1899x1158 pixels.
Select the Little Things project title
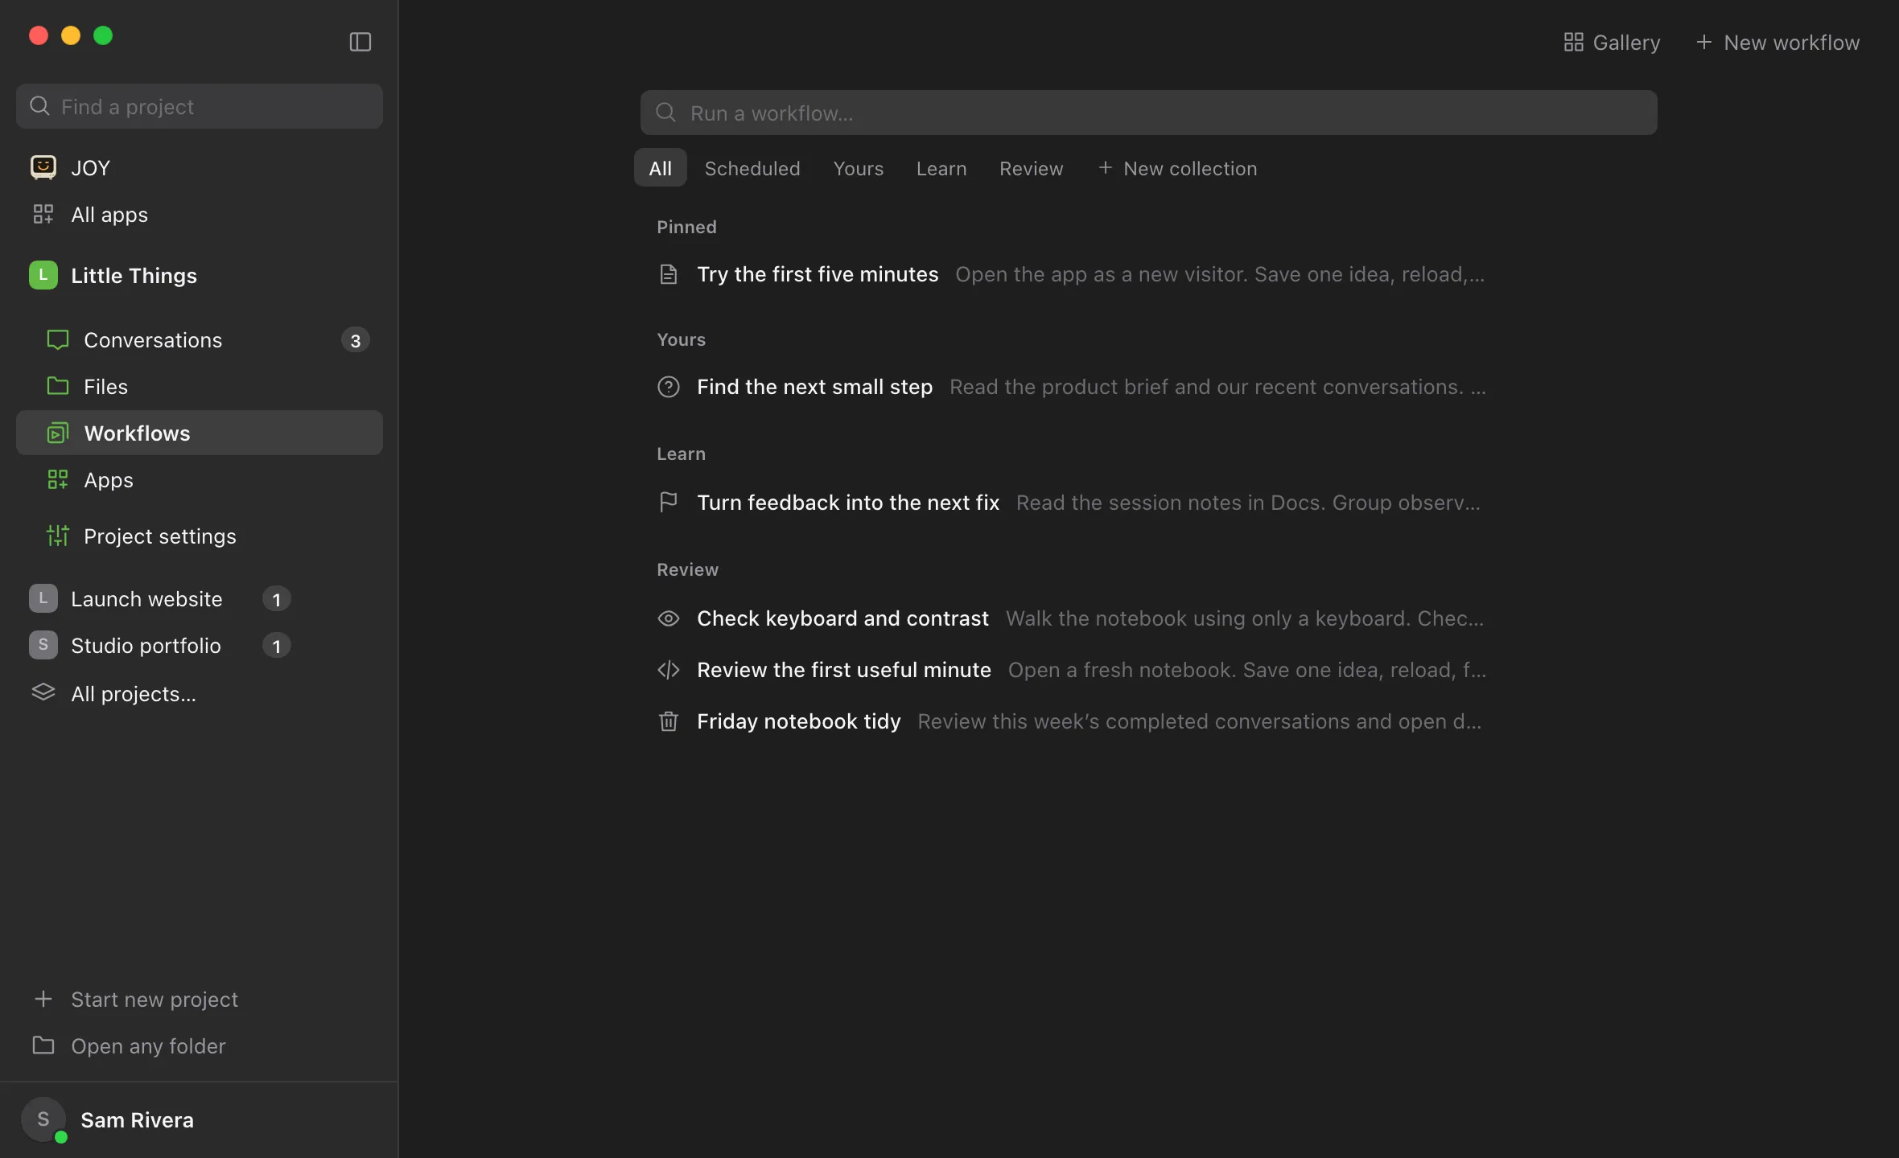tap(134, 275)
